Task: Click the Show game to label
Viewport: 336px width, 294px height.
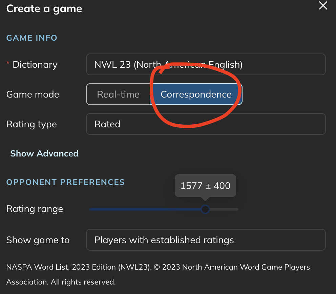Action: (38, 240)
